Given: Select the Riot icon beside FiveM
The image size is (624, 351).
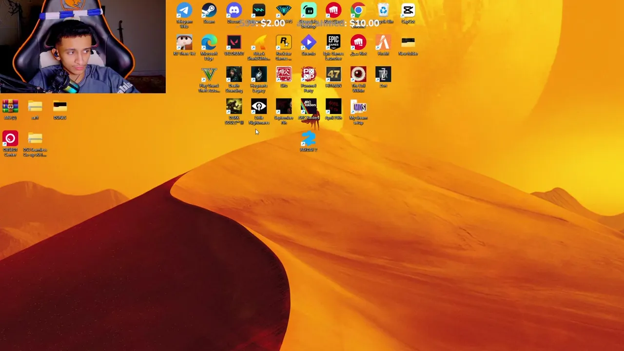Looking at the screenshot, I should click(358, 45).
